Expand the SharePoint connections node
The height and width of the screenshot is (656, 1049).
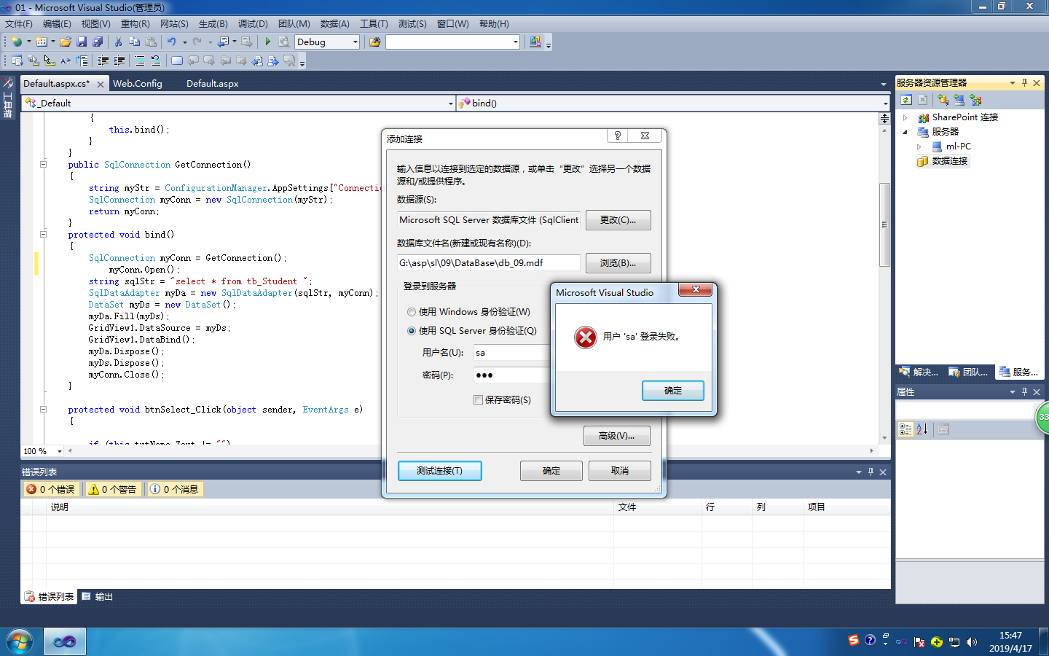pyautogui.click(x=905, y=117)
